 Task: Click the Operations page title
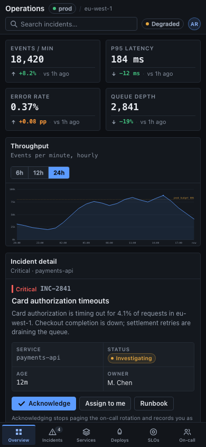[25, 8]
